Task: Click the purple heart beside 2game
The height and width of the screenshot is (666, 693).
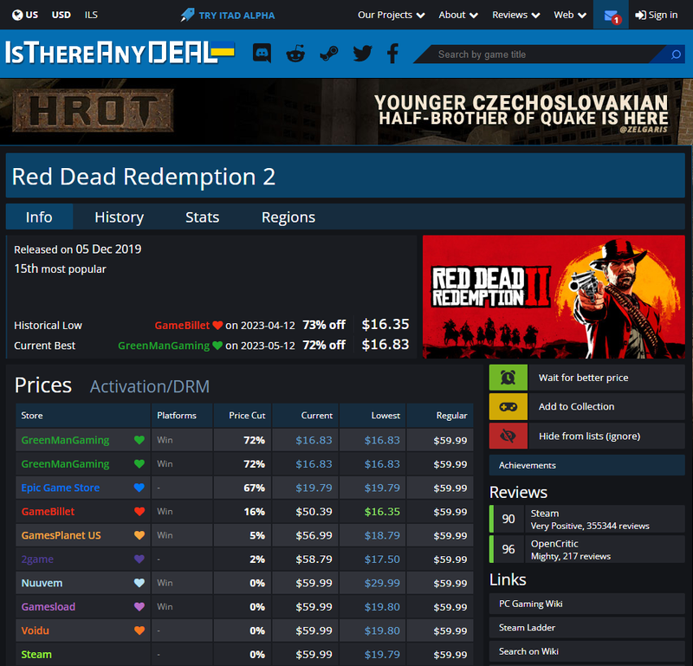Action: 139,559
